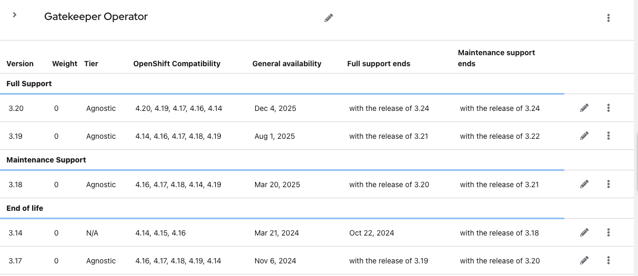Edit version 3.20 with pencil icon
The image size is (638, 276).
pyautogui.click(x=584, y=108)
